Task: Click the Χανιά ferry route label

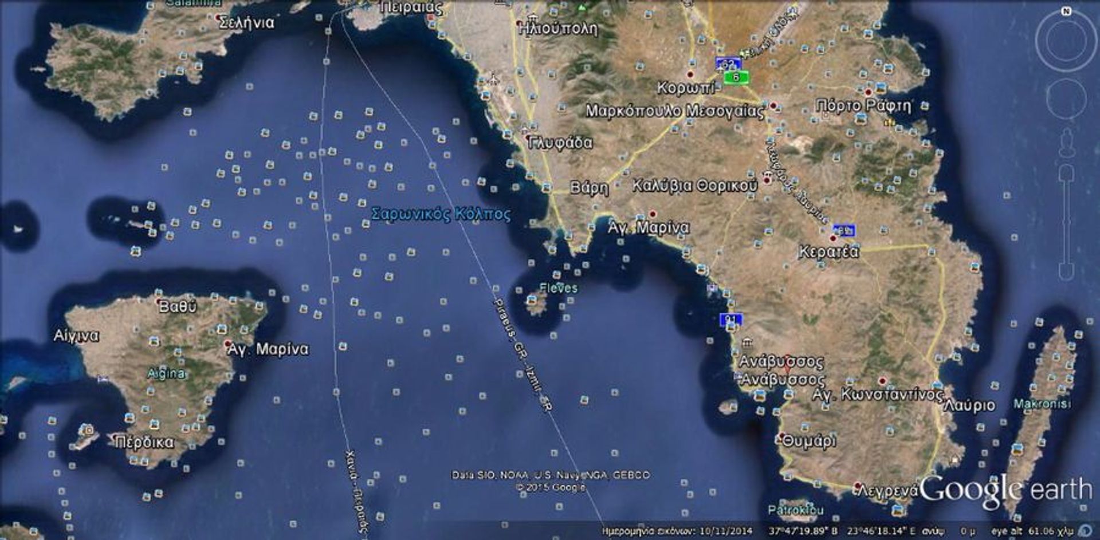Action: pos(356,494)
